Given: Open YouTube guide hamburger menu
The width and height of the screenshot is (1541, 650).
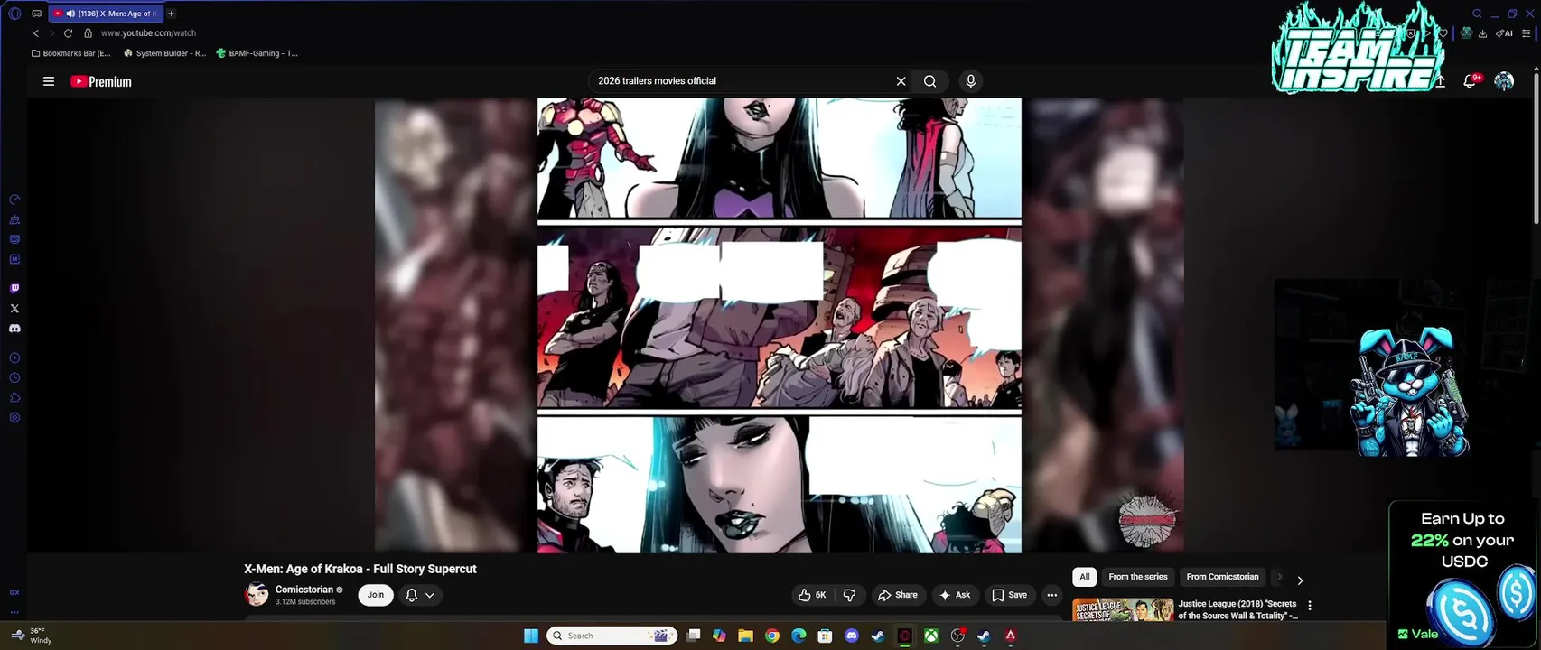Looking at the screenshot, I should coord(49,81).
